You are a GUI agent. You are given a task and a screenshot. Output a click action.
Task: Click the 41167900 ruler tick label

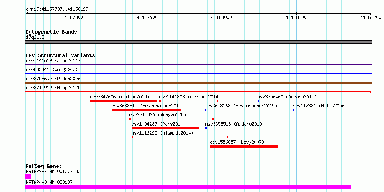[147, 17]
